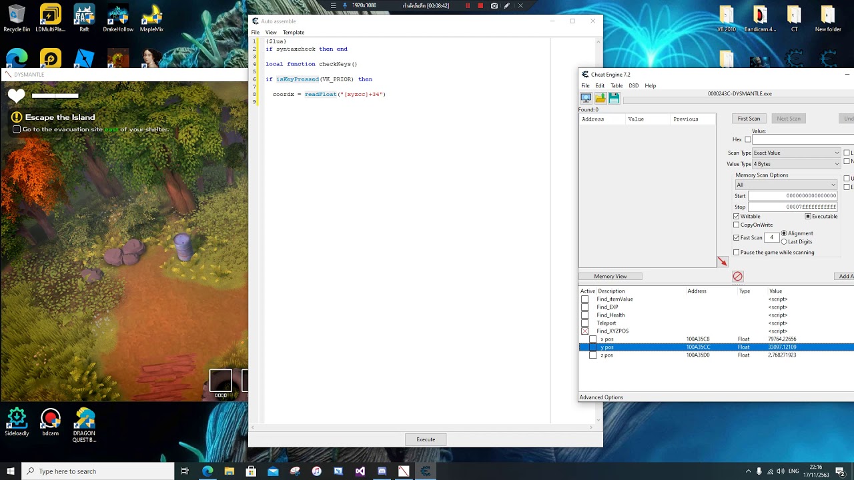The image size is (854, 480).
Task: Open the Raft desktop shortcut
Action: coord(84,18)
